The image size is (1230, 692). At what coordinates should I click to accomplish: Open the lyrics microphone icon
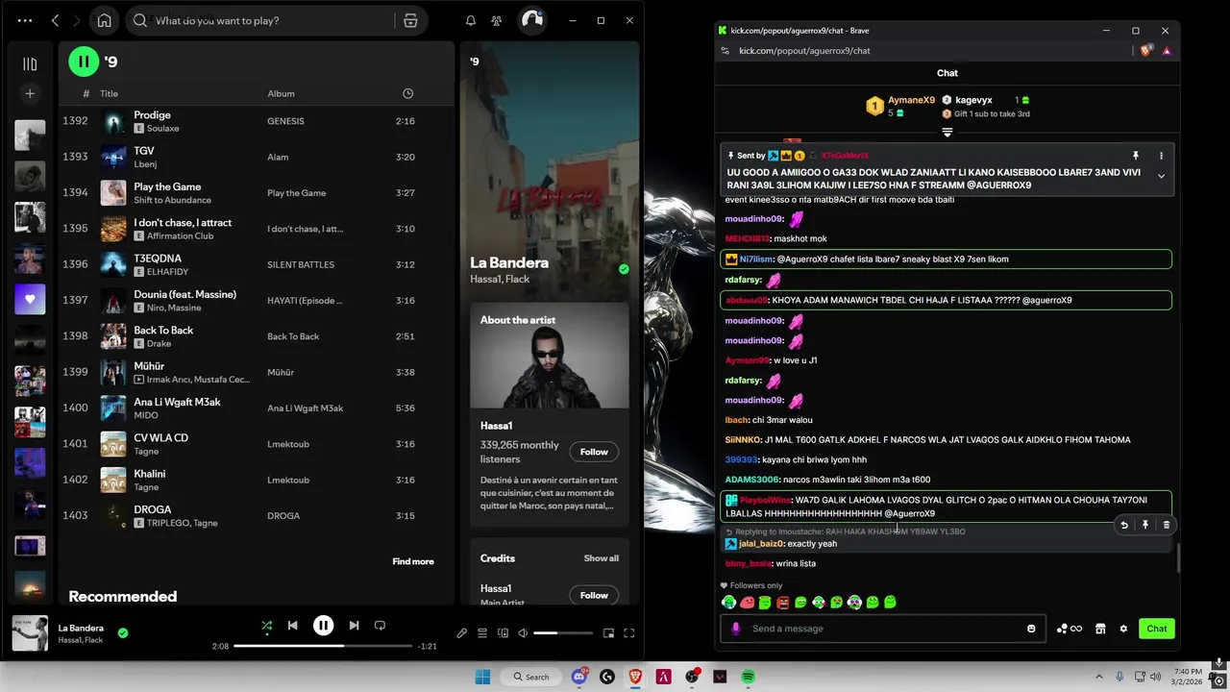click(462, 633)
